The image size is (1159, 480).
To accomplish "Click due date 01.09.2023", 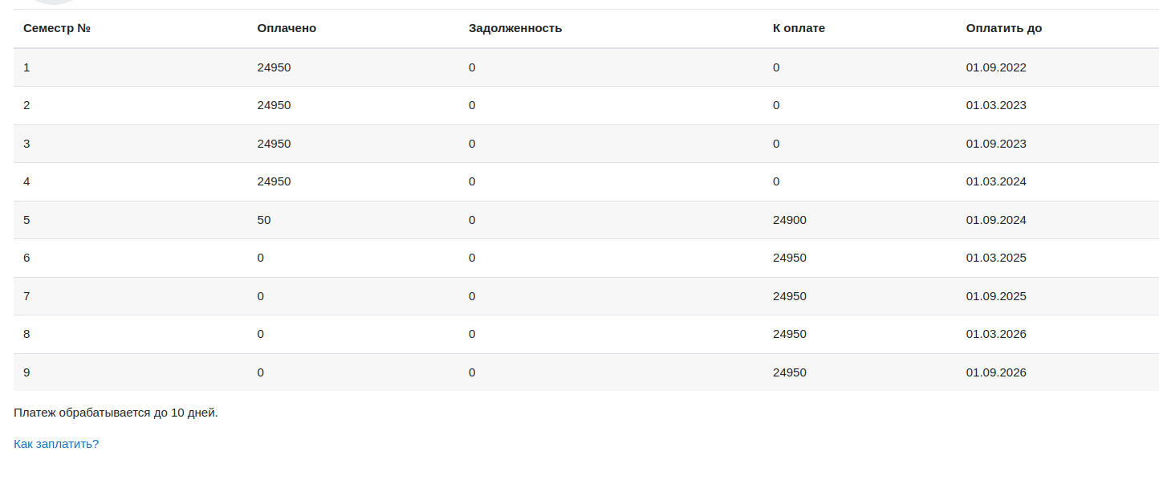I will point(996,144).
